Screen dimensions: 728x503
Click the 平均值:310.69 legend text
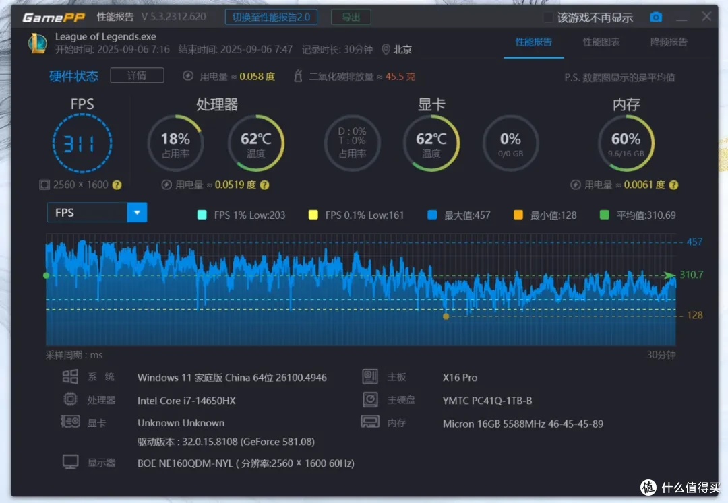point(646,215)
